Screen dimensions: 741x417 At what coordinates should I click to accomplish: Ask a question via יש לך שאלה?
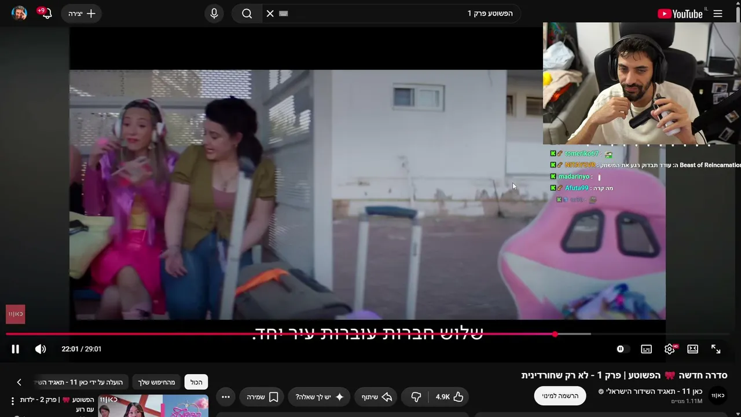(320, 397)
